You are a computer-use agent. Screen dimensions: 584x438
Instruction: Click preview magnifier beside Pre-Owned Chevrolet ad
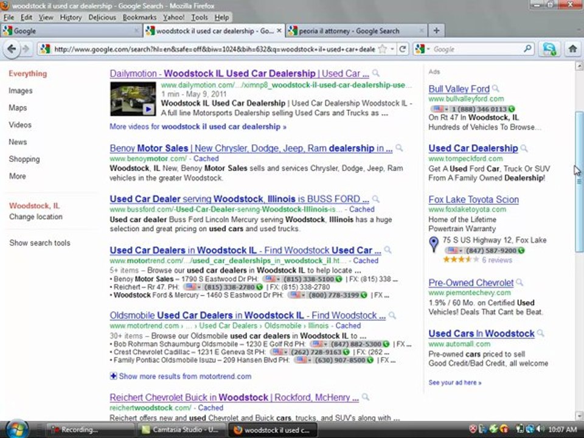pos(520,282)
